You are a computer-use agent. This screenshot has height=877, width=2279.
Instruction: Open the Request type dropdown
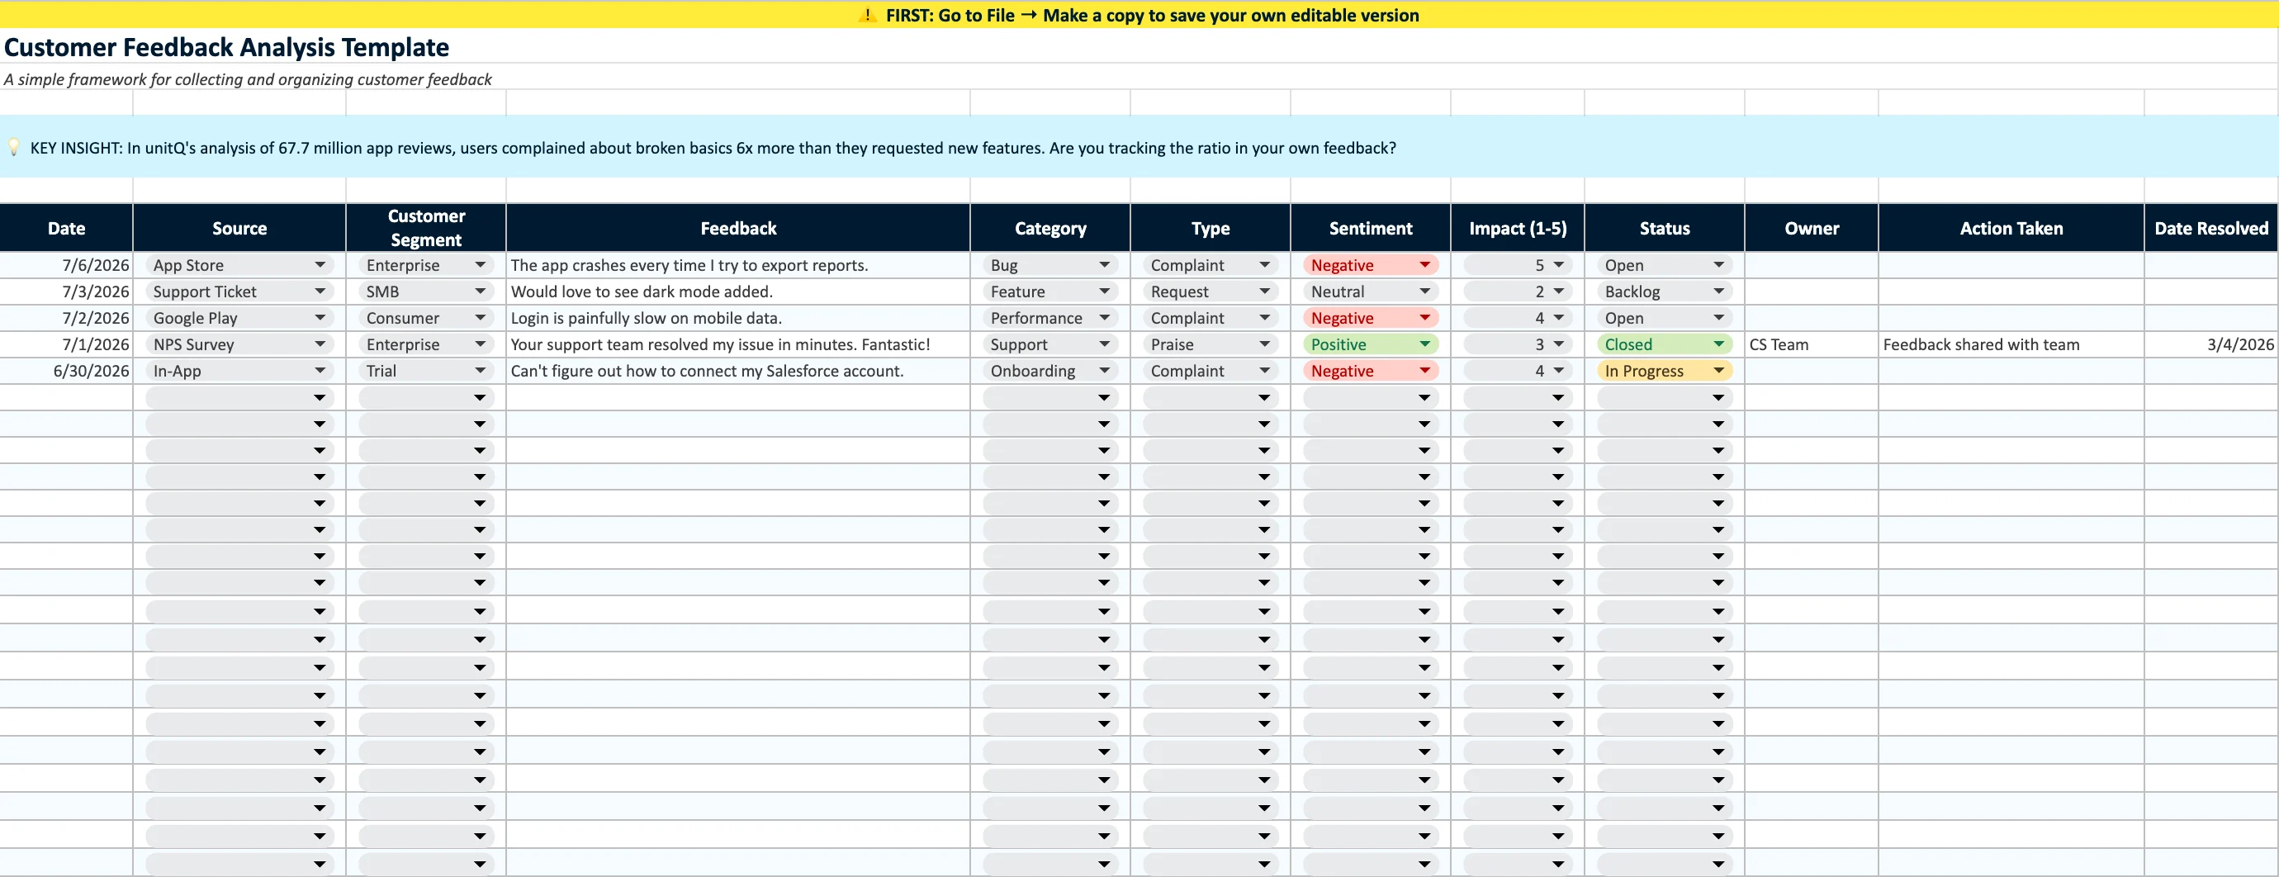point(1211,292)
